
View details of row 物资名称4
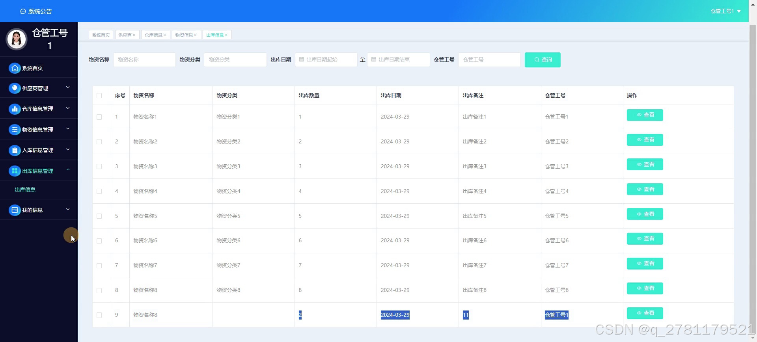[x=645, y=189]
